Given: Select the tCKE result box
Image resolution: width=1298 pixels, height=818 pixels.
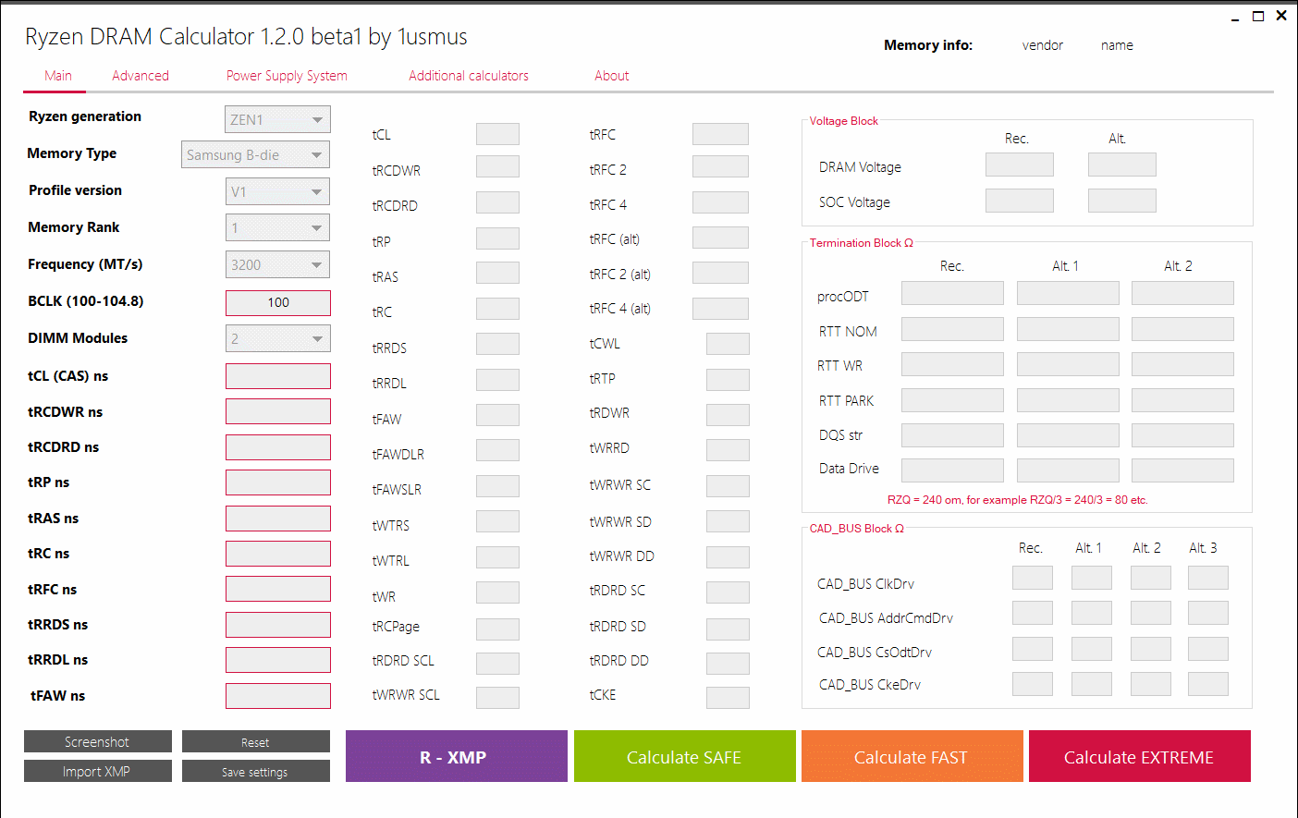Looking at the screenshot, I should click(x=728, y=697).
